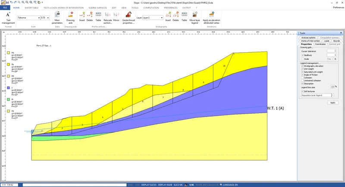Open Works of intervention tab
Image resolution: width=345 pixels, height=187 pixels.
pyautogui.click(x=310, y=41)
